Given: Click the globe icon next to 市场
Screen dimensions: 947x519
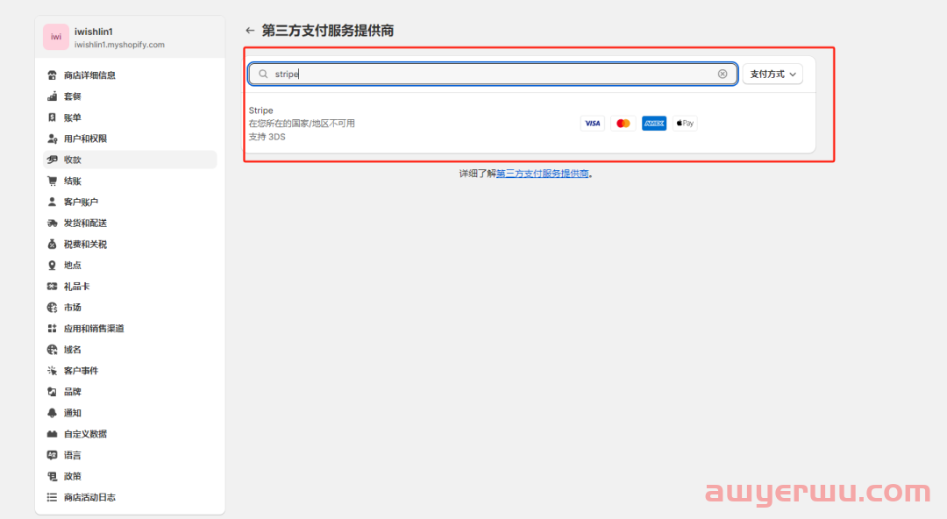Looking at the screenshot, I should [52, 308].
